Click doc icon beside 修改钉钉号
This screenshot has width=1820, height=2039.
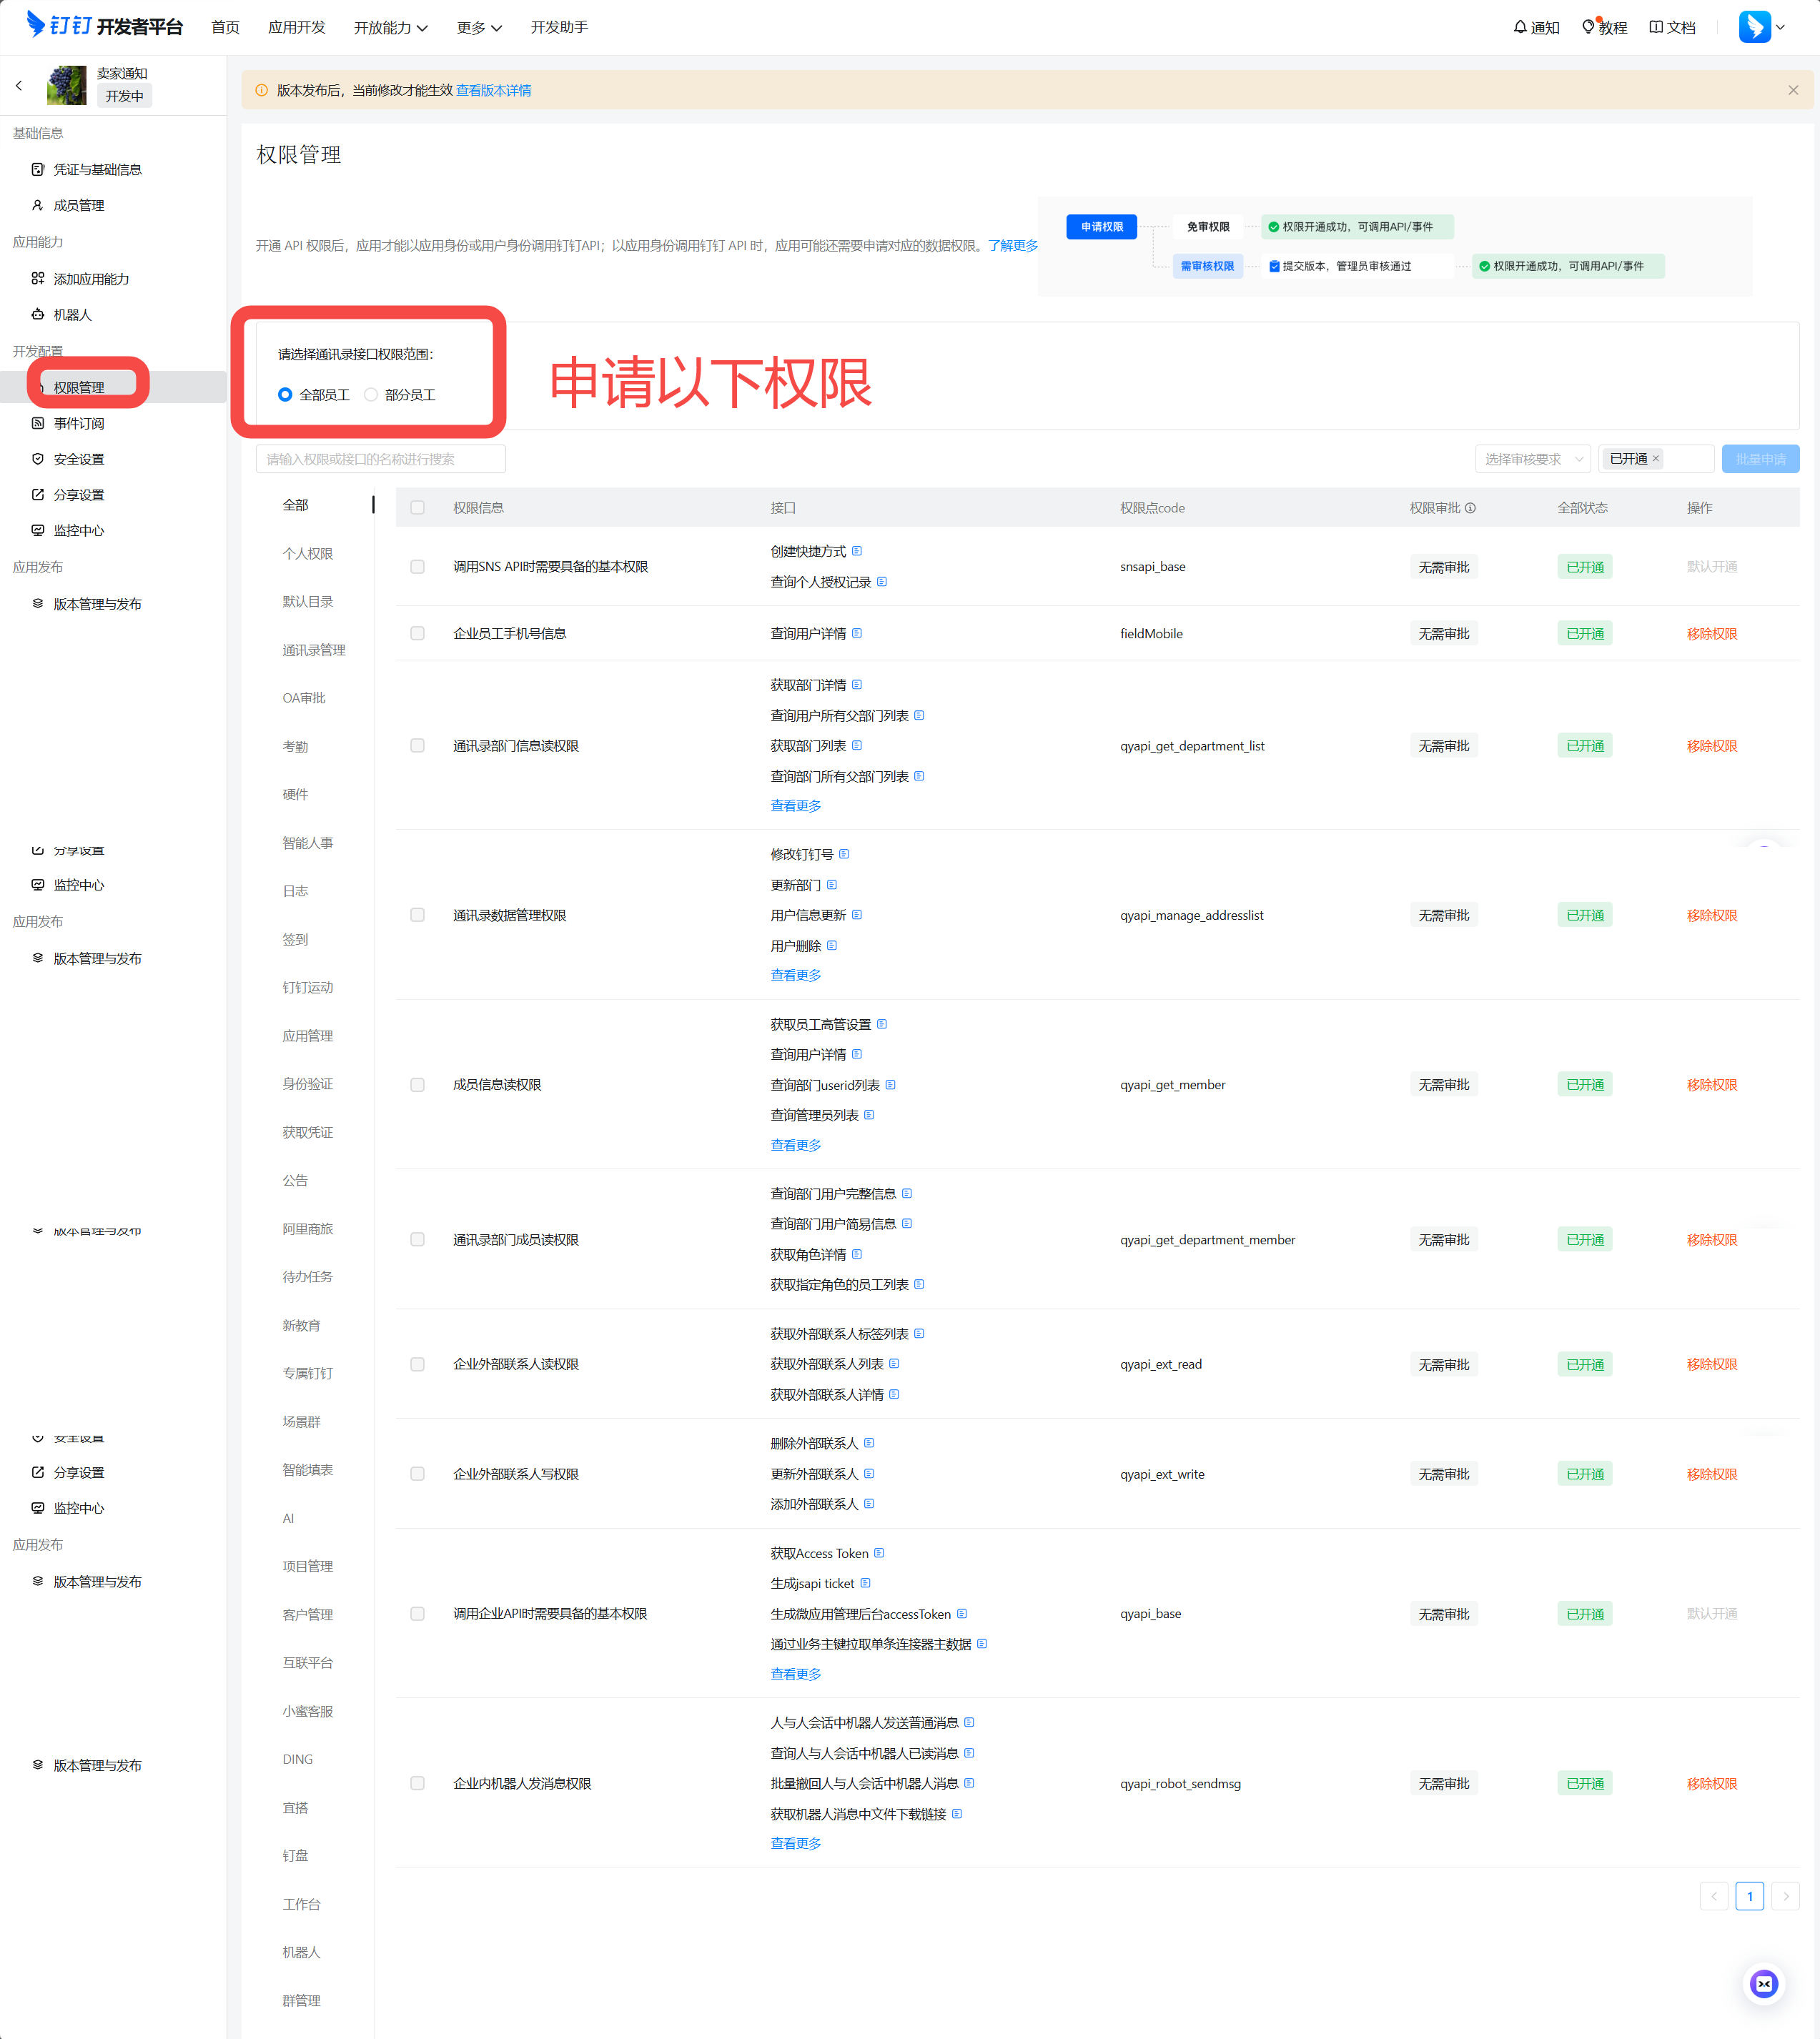(844, 853)
